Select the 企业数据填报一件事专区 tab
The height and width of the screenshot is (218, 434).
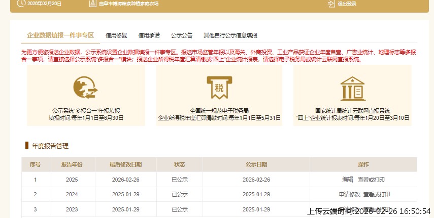[x=60, y=35]
